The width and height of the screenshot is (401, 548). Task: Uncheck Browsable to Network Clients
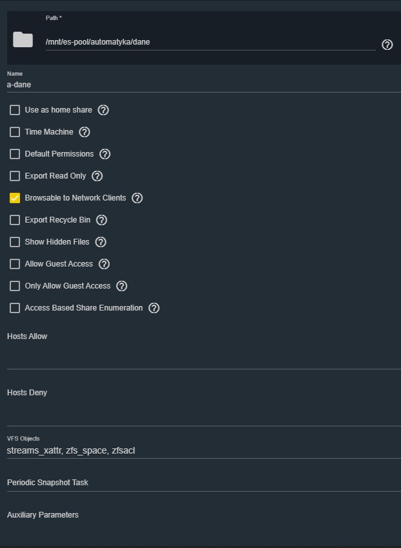pyautogui.click(x=15, y=198)
